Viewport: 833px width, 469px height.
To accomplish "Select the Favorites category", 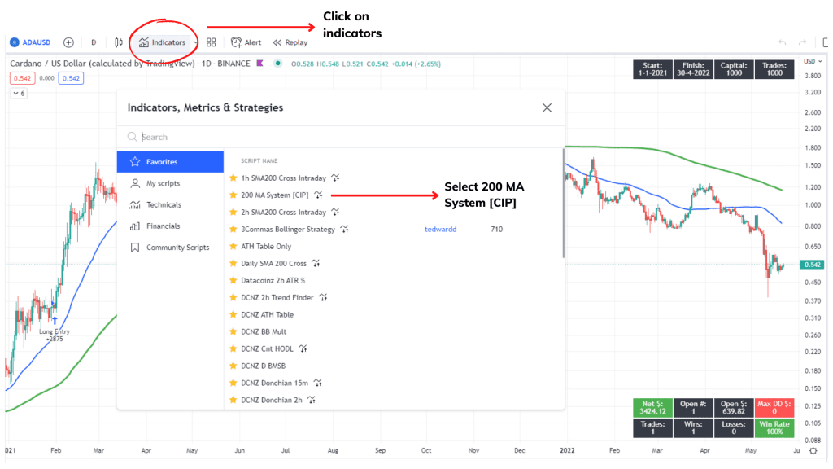I will click(x=170, y=162).
